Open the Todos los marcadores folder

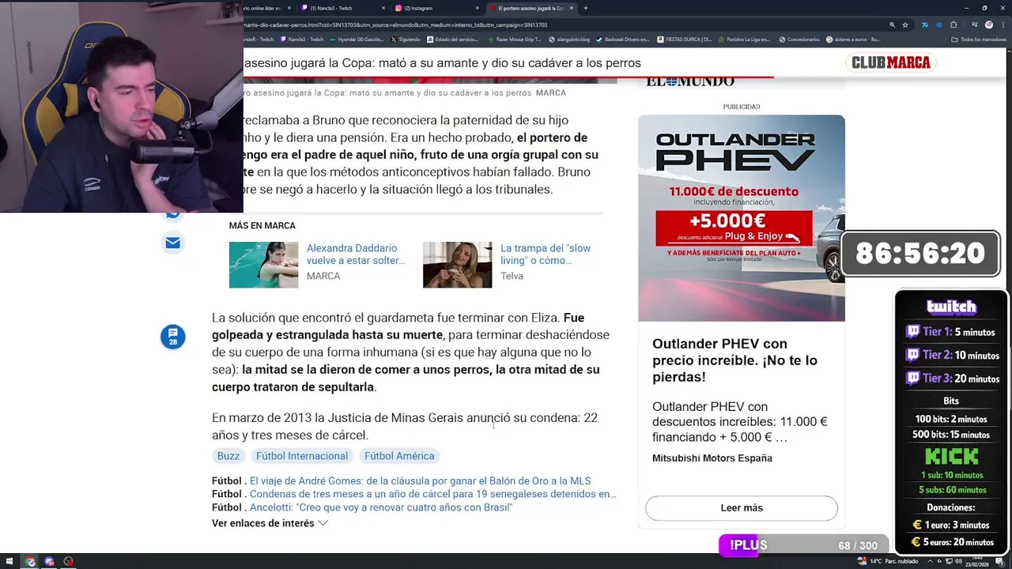pos(978,39)
